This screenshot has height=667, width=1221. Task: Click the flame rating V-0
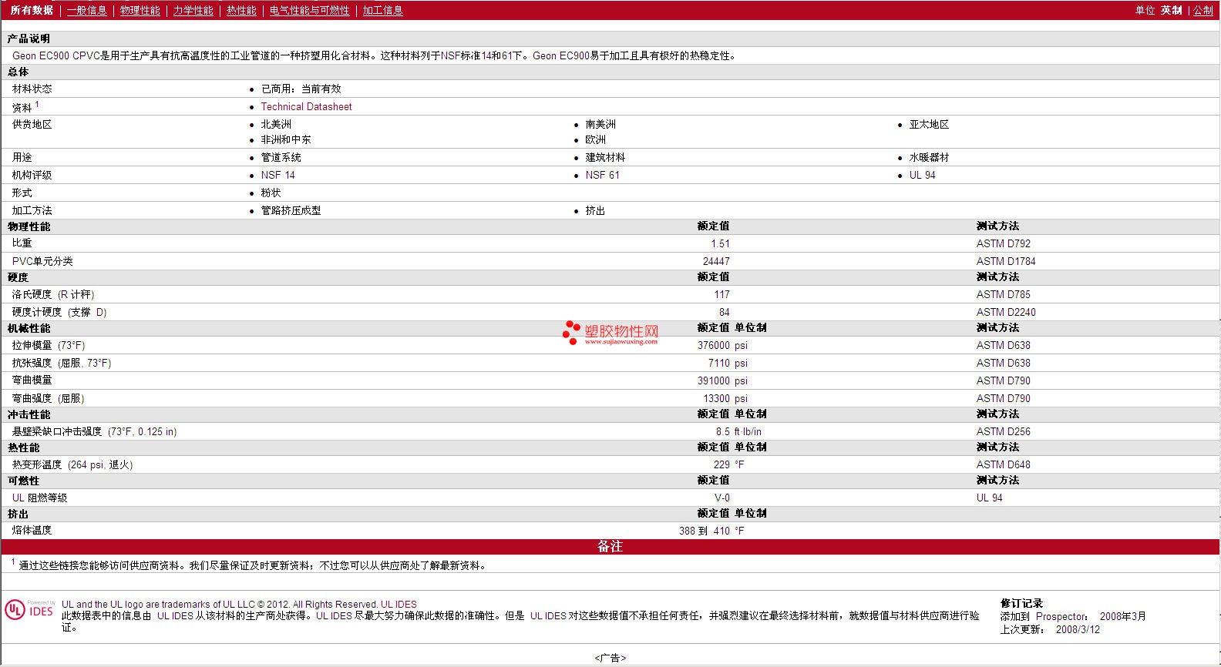[722, 498]
